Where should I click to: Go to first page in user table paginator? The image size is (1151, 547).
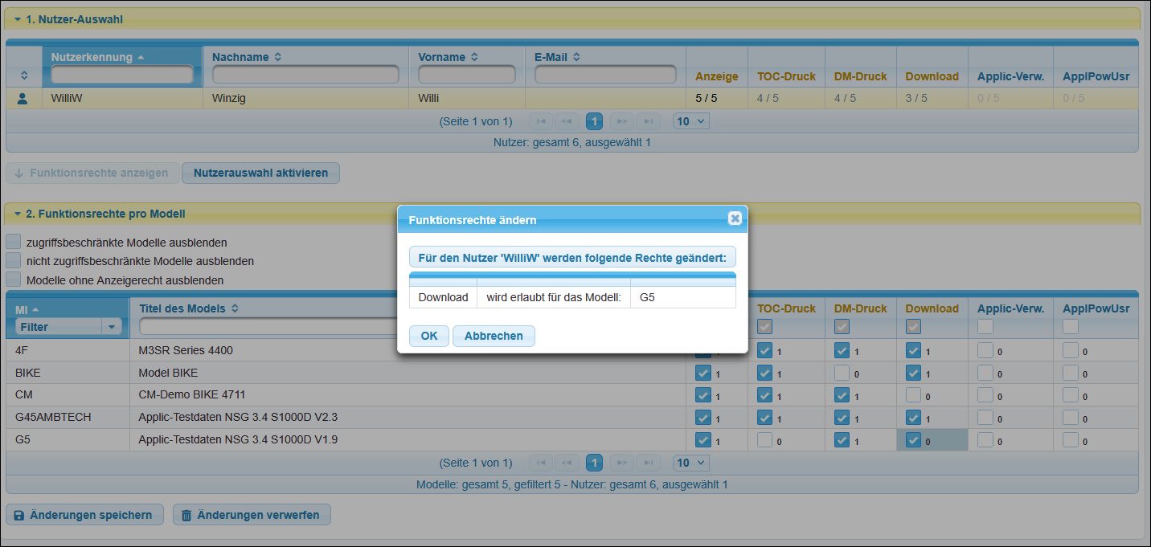[541, 121]
